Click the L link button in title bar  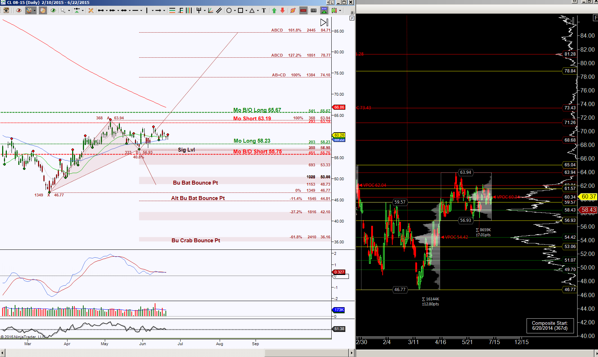[x=332, y=2]
